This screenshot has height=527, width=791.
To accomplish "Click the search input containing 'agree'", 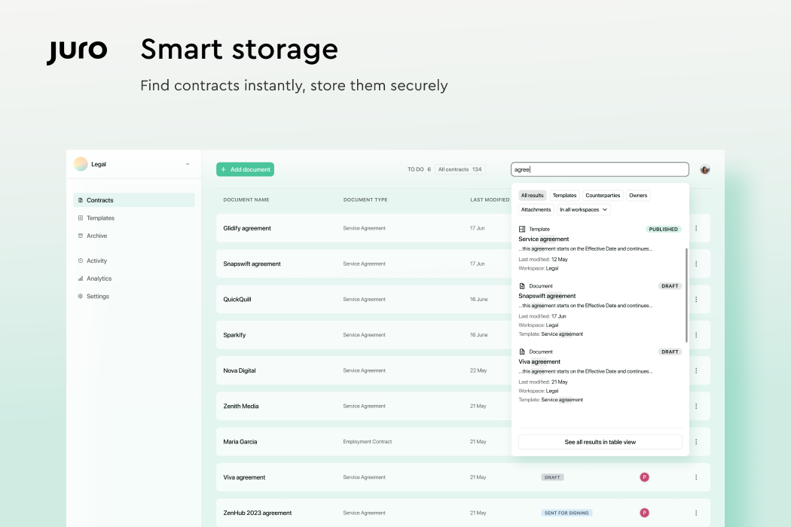I will click(599, 169).
